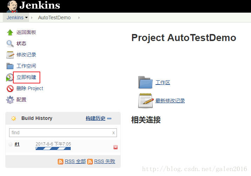This screenshot has height=176, width=251.
Task: Cancel build #1 with the red X
Action: [116, 147]
